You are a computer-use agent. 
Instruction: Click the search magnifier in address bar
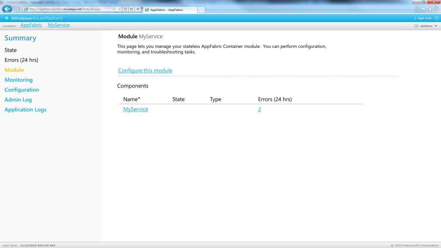pos(114,9)
